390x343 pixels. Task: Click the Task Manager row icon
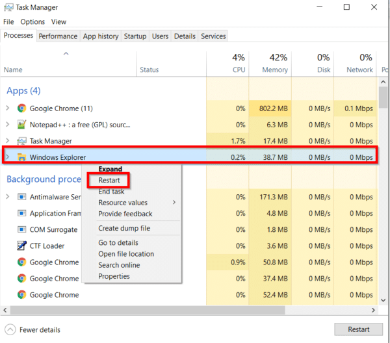pos(21,141)
